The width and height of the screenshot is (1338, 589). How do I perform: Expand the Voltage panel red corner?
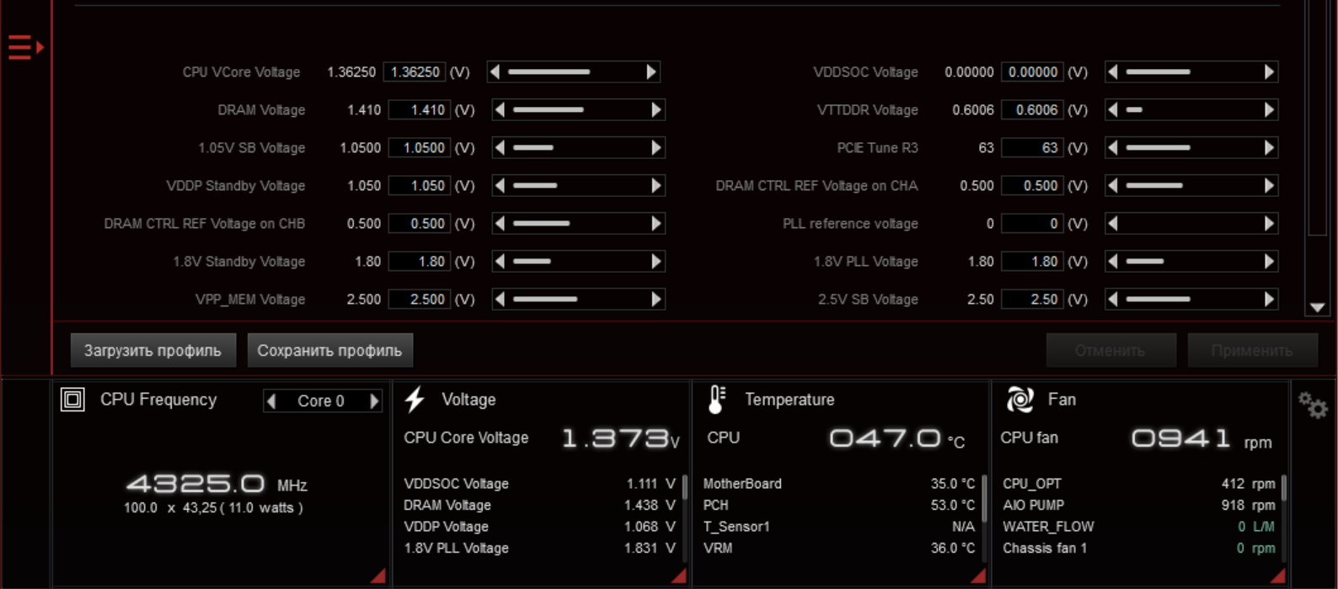(x=678, y=576)
